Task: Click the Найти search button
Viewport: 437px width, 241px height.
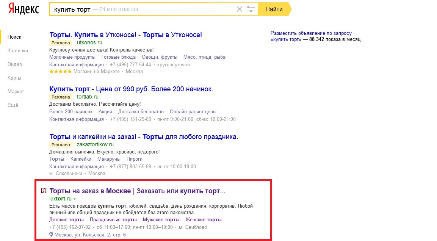Action: tap(274, 9)
